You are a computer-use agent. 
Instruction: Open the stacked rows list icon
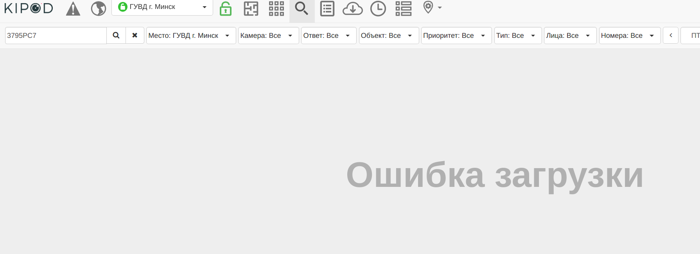[404, 9]
